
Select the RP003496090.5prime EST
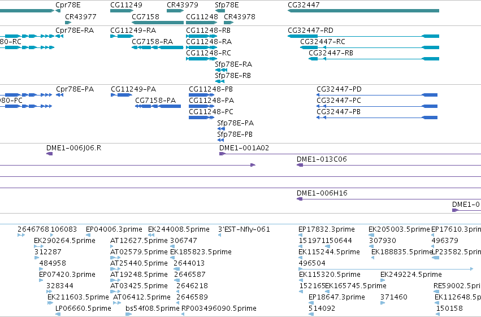coord(183,314)
